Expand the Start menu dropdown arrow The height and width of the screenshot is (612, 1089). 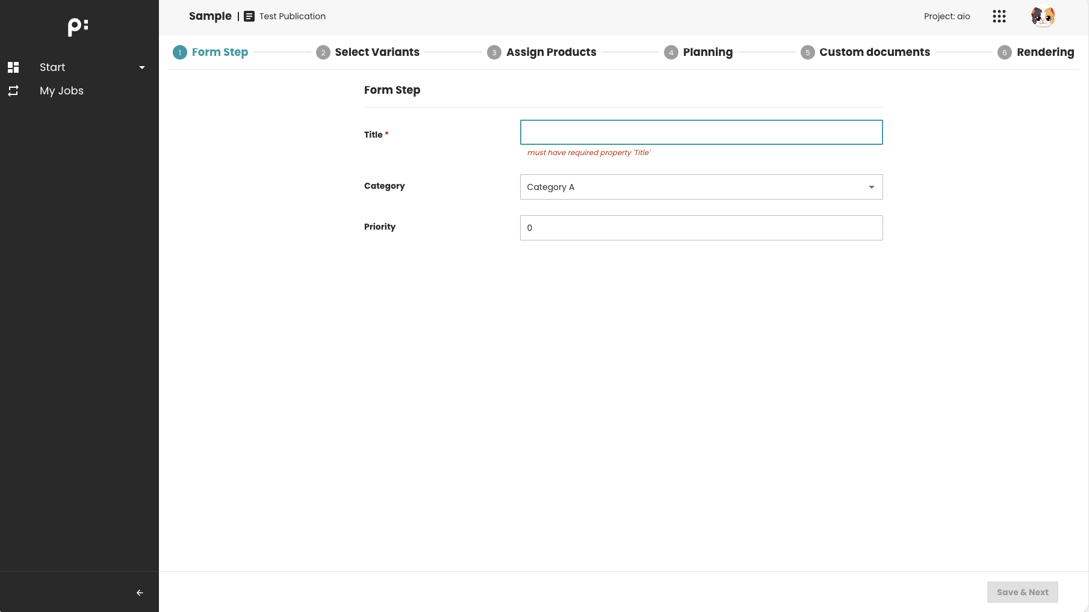tap(142, 67)
